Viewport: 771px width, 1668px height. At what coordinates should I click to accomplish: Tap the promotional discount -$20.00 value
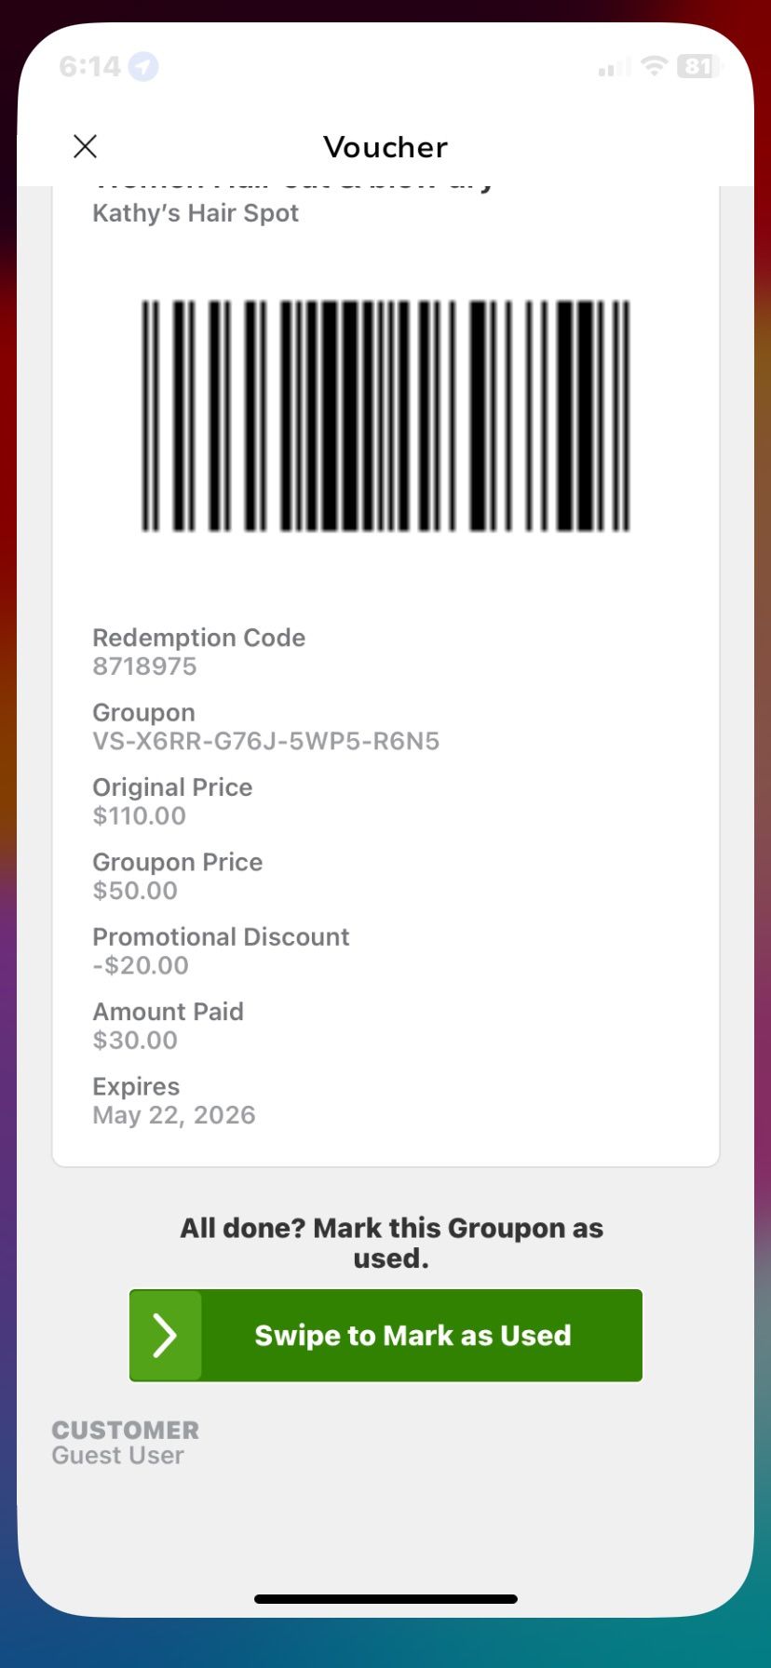coord(141,965)
